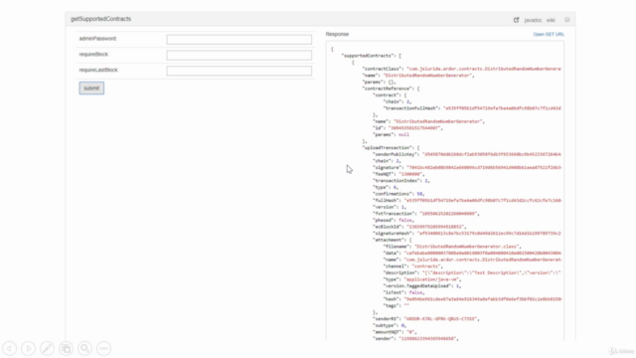The image size is (636, 358).
Task: Select the "signatureHash" line in response
Action: (467, 234)
